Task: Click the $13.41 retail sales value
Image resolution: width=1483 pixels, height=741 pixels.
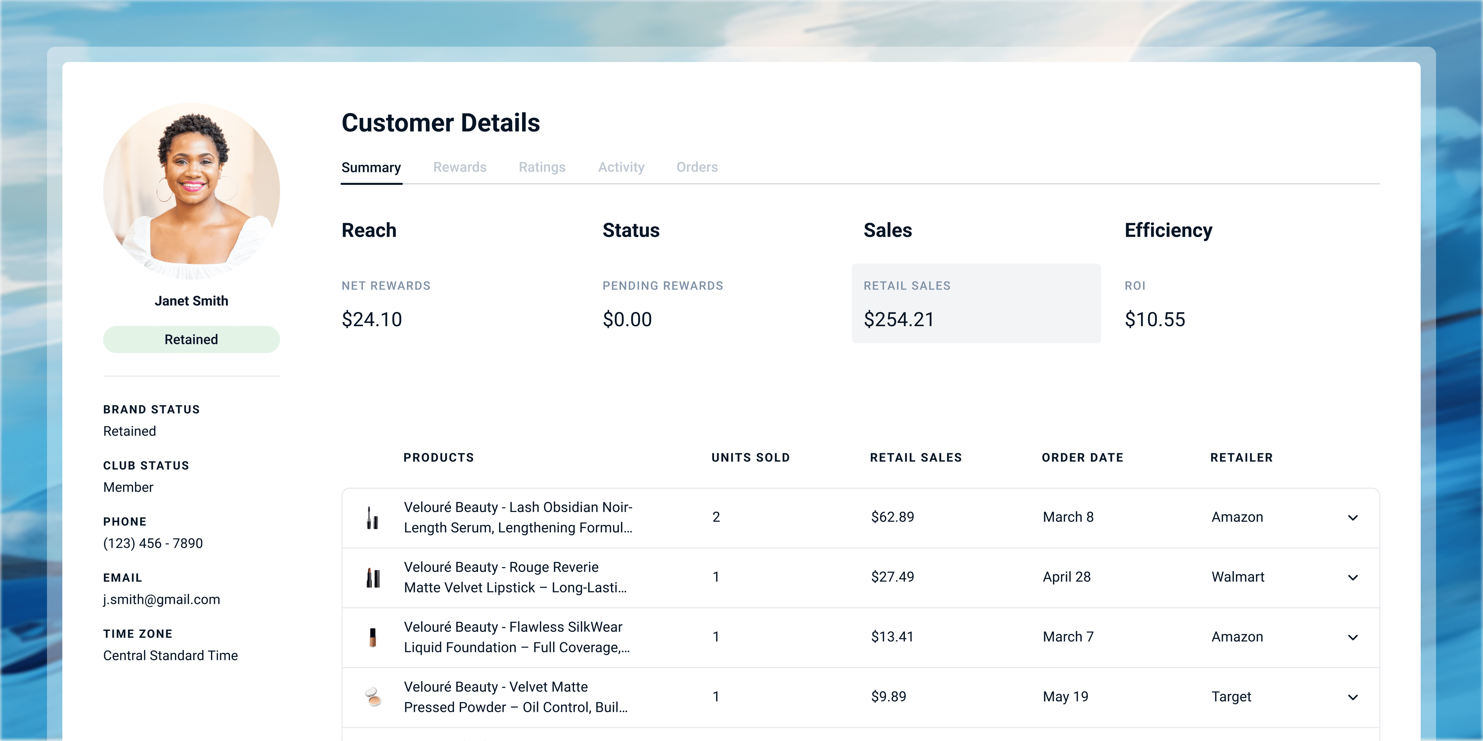Action: (892, 637)
